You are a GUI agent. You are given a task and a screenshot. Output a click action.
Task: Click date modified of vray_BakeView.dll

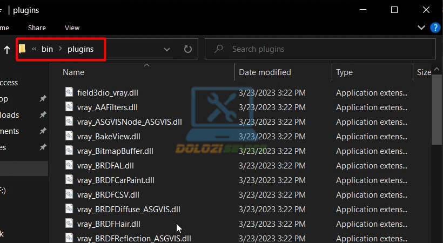pyautogui.click(x=272, y=137)
